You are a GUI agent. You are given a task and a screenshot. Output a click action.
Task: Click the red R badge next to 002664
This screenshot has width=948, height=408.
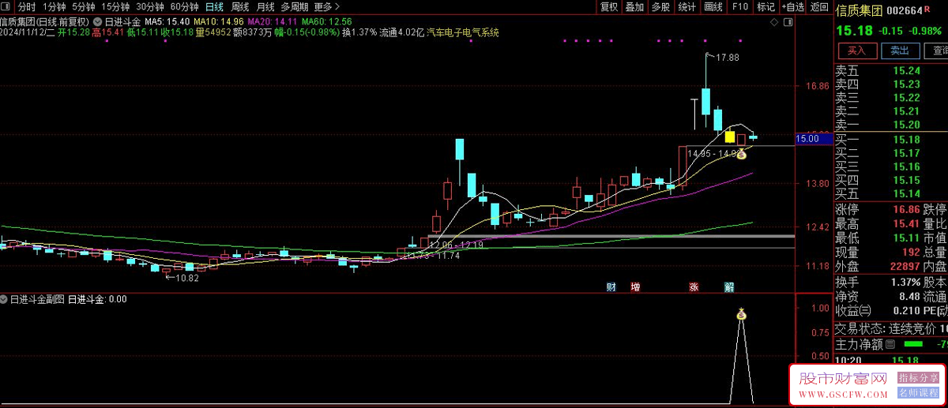(x=927, y=8)
